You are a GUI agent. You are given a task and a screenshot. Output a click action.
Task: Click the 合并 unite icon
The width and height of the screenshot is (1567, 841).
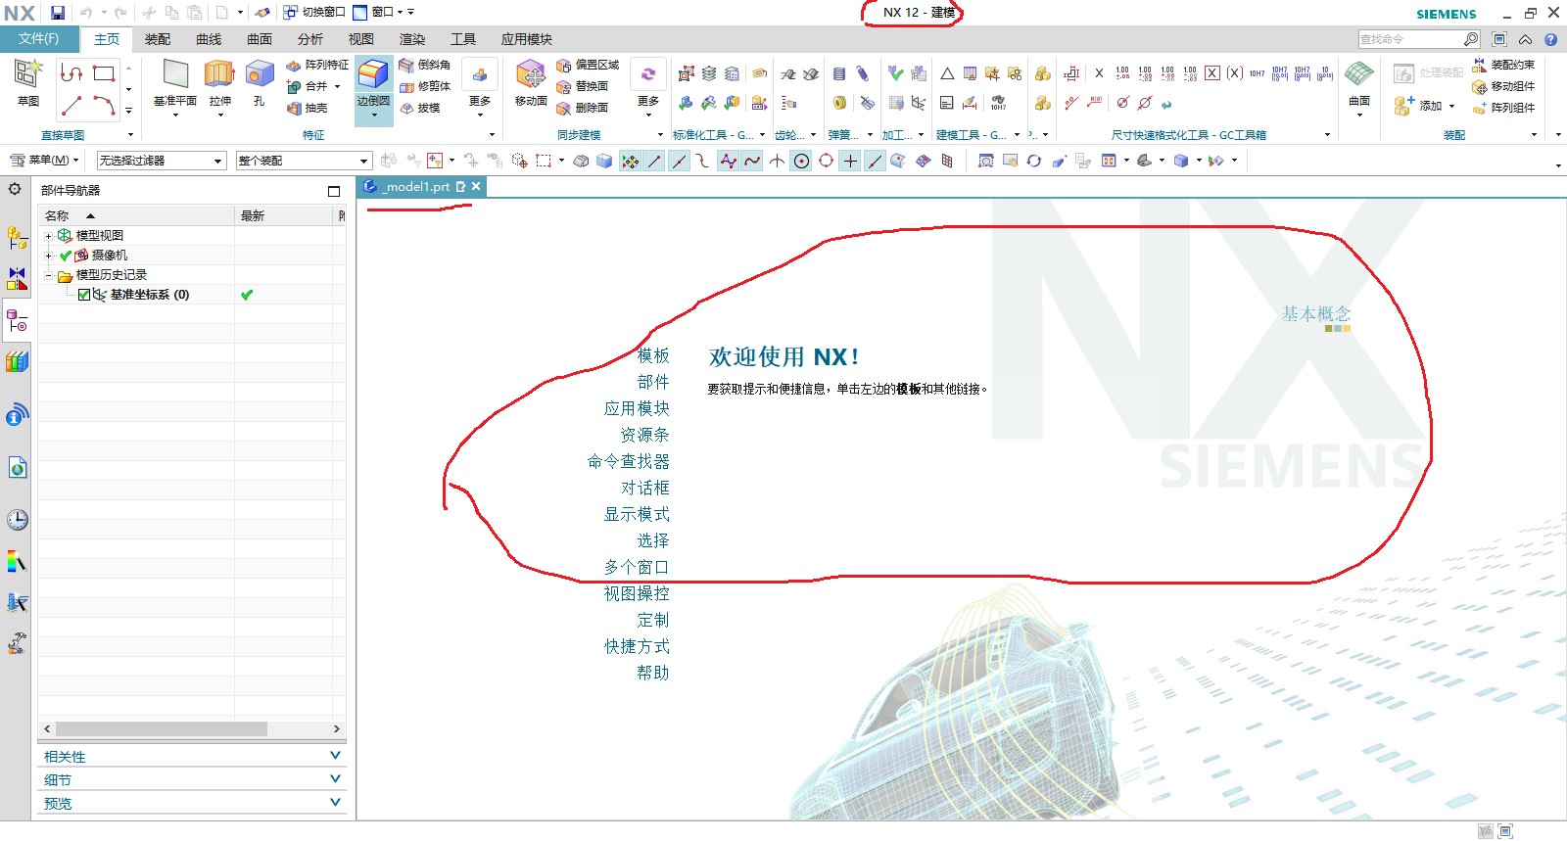point(308,86)
